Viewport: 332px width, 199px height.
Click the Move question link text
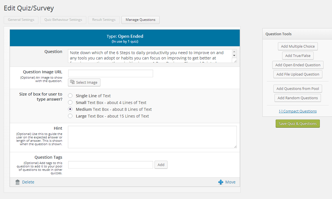[x=230, y=182]
